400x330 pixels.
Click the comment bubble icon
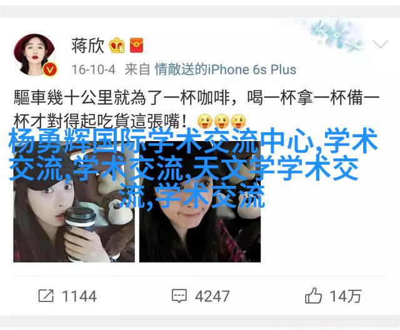click(179, 296)
